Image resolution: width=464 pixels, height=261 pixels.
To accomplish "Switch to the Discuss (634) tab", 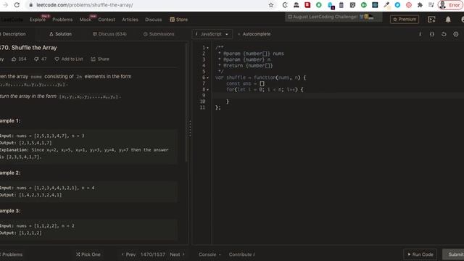I will point(109,34).
